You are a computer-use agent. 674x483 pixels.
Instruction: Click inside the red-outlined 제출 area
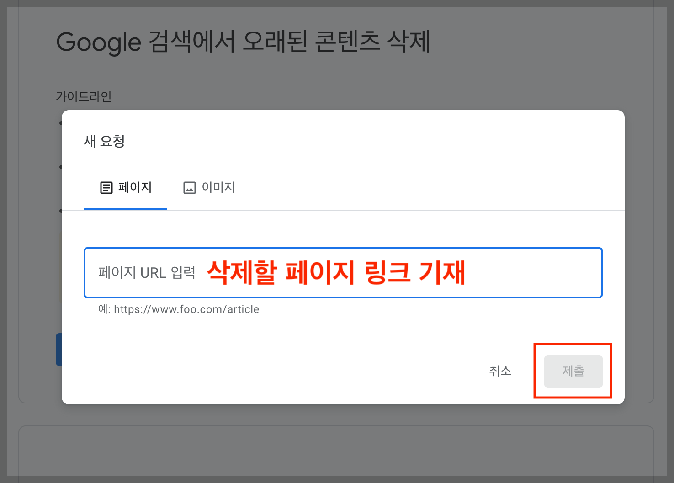(x=573, y=371)
